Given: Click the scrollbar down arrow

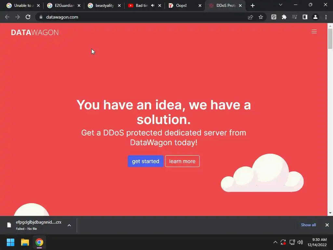Looking at the screenshot, I should click(x=330, y=213).
